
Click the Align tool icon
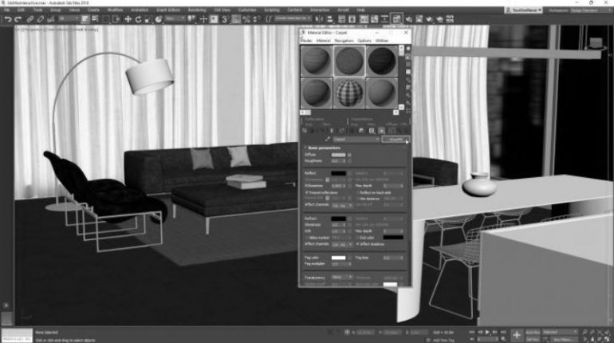[x=329, y=19]
